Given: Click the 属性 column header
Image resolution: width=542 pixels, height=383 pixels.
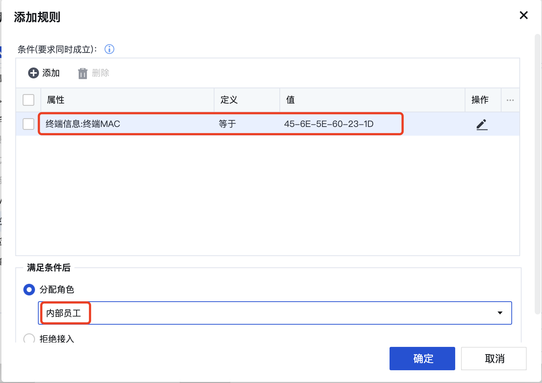Looking at the screenshot, I should pyautogui.click(x=127, y=100).
